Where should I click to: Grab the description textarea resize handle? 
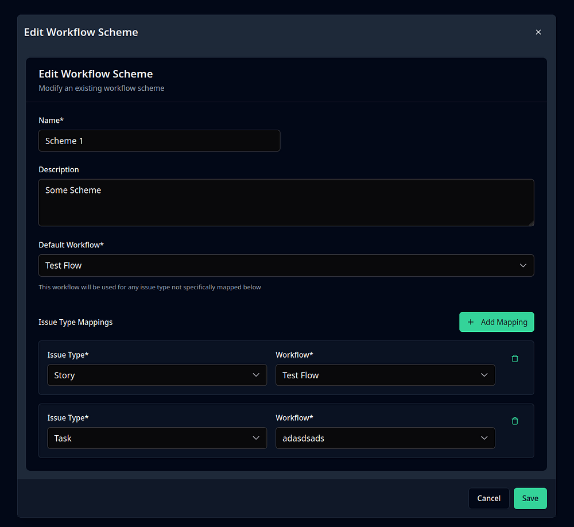[x=532, y=223]
